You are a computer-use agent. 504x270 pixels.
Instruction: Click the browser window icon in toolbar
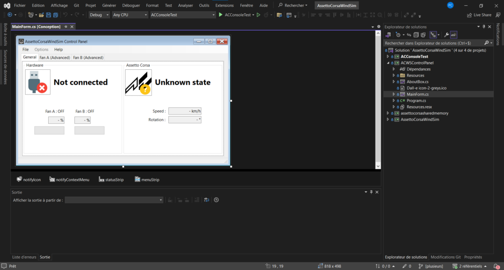(289, 15)
